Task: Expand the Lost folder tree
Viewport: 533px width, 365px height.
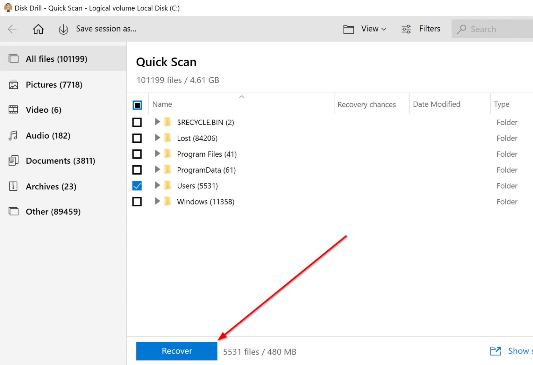Action: click(x=157, y=138)
